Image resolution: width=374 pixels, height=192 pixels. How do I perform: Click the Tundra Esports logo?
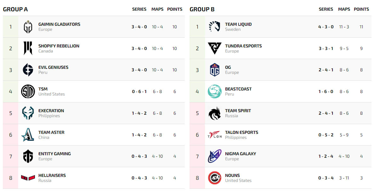pos(215,48)
